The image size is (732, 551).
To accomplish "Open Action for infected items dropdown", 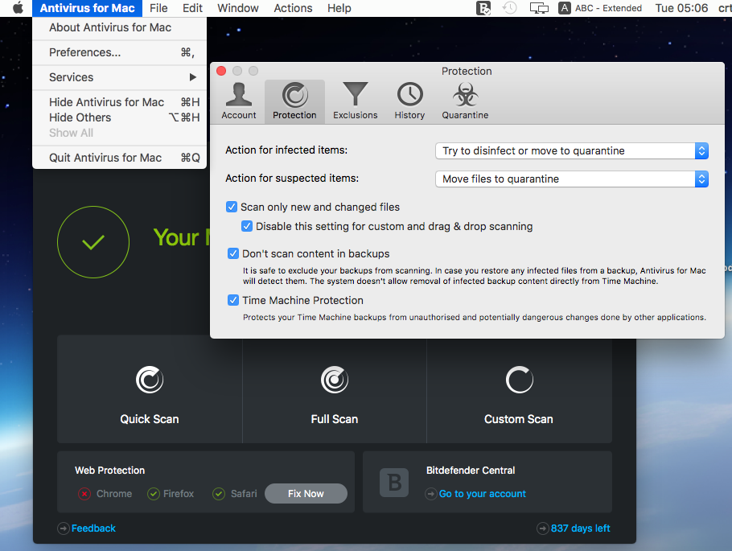I will pyautogui.click(x=572, y=151).
